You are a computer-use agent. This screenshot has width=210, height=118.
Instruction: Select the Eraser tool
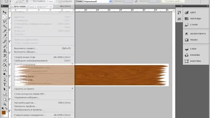5,60
